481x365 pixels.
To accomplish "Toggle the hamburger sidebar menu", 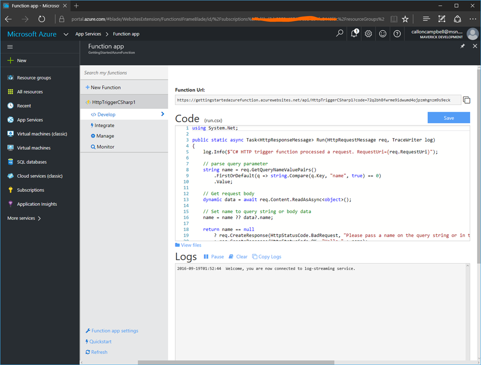I will (x=10, y=47).
